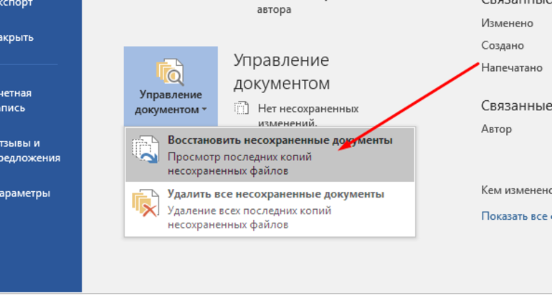
Task: Open Учетная запись in the sidebar
Action: pyautogui.click(x=16, y=100)
